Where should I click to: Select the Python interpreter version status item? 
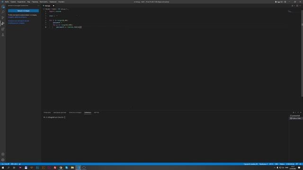point(290,164)
